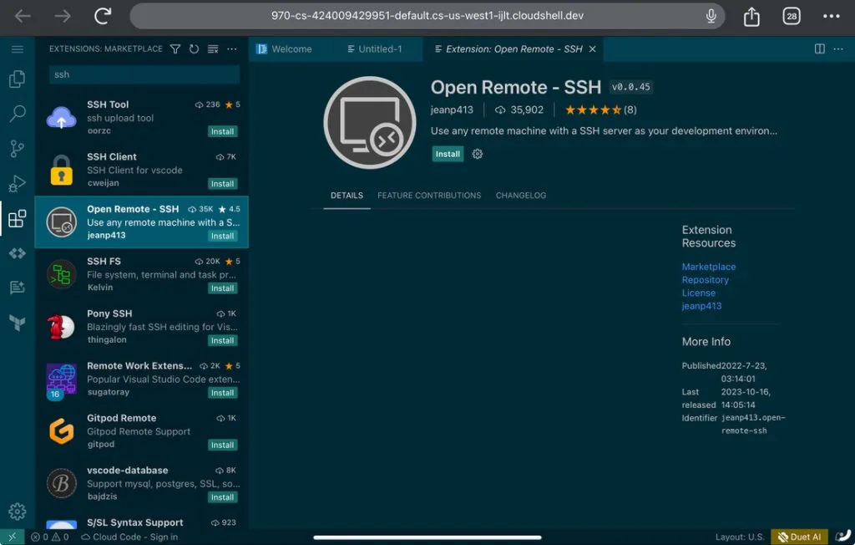The height and width of the screenshot is (545, 855).
Task: Reload the browser page
Action: [x=103, y=16]
